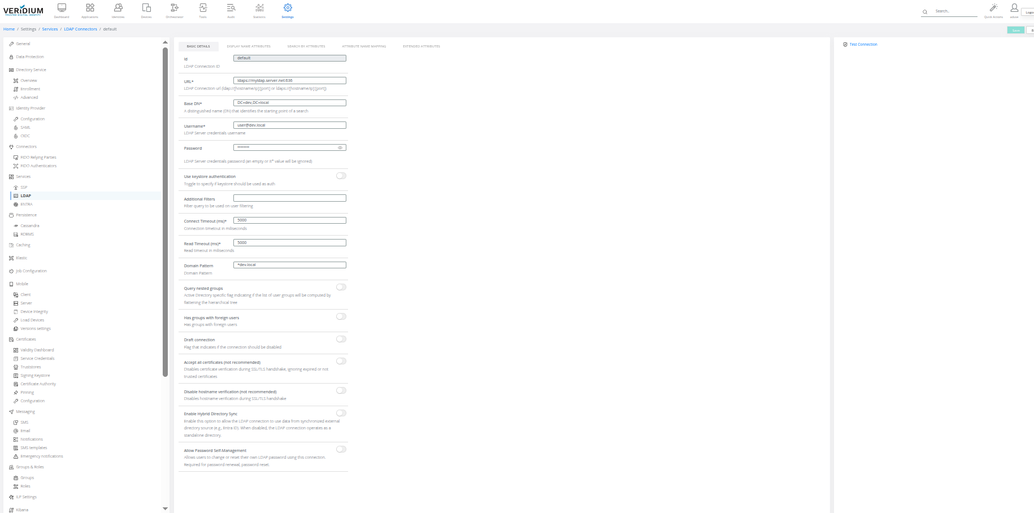The width and height of the screenshot is (1034, 513).
Task: Open the Dashboard icon in top navigation
Action: 62,8
